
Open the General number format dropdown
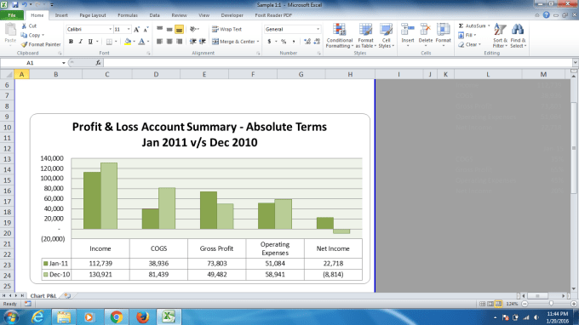(318, 29)
